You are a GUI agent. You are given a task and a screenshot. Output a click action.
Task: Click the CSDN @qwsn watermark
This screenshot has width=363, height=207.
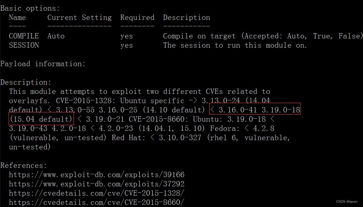click(347, 201)
